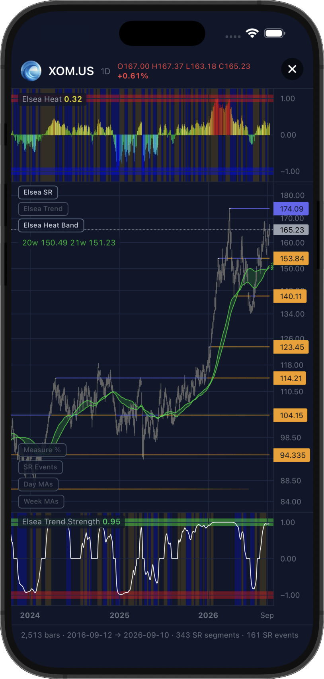Tap the Elsea Trend Strength 0.95 label

[x=71, y=521]
